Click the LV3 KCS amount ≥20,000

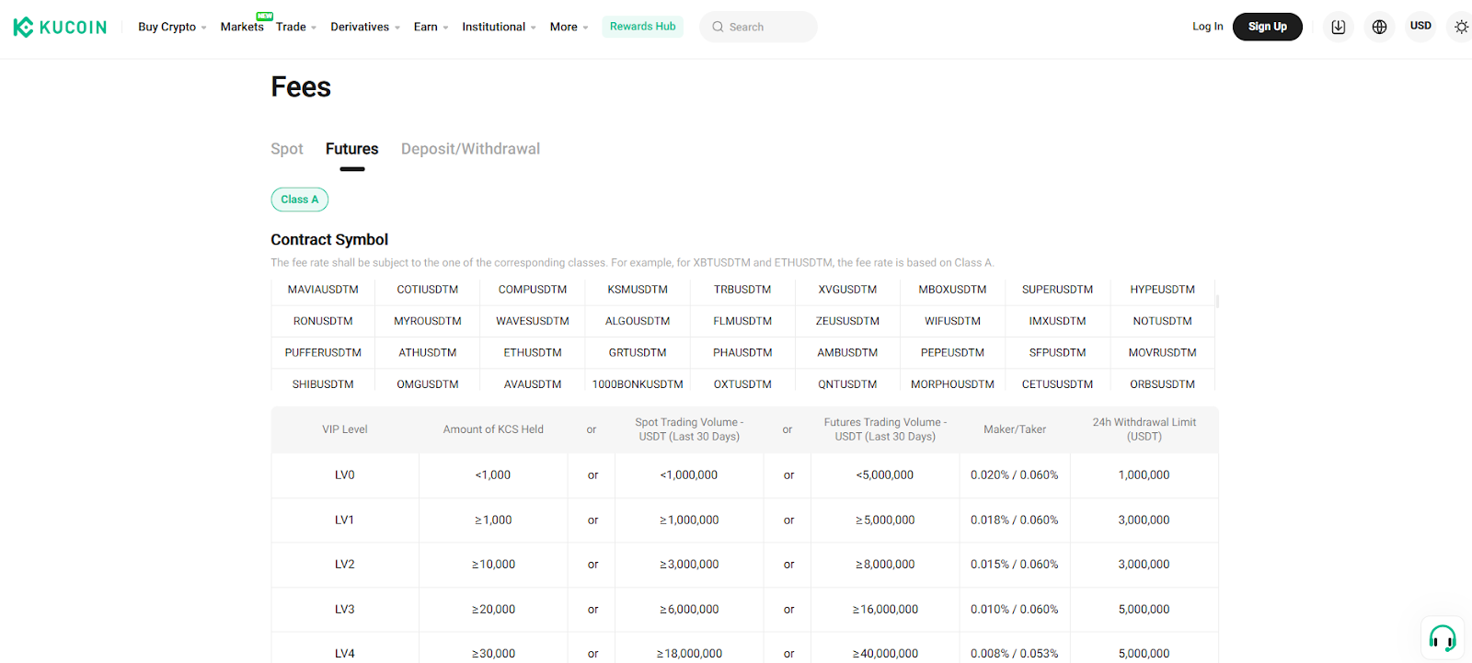click(493, 609)
